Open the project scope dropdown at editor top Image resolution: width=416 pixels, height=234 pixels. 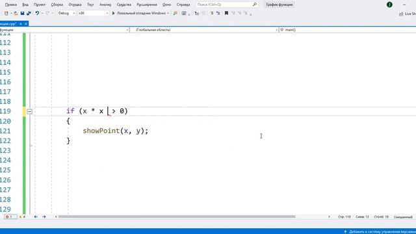point(64,30)
